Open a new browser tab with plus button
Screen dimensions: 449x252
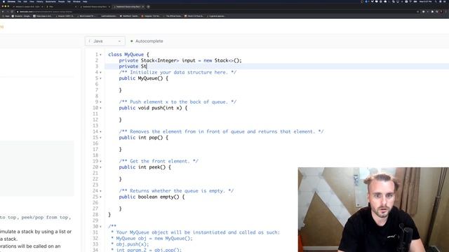tap(148, 6)
